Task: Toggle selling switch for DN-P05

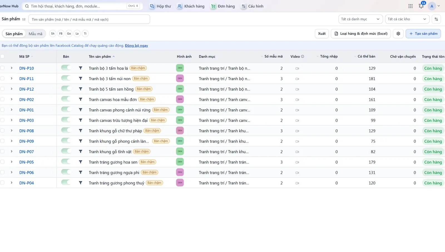Action: (66, 161)
